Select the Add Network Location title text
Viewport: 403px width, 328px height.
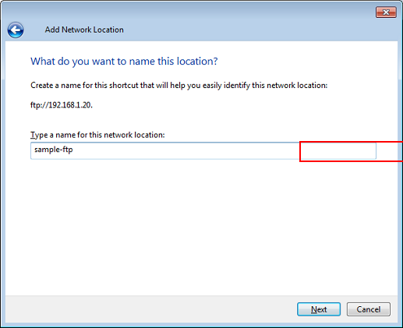click(x=84, y=30)
